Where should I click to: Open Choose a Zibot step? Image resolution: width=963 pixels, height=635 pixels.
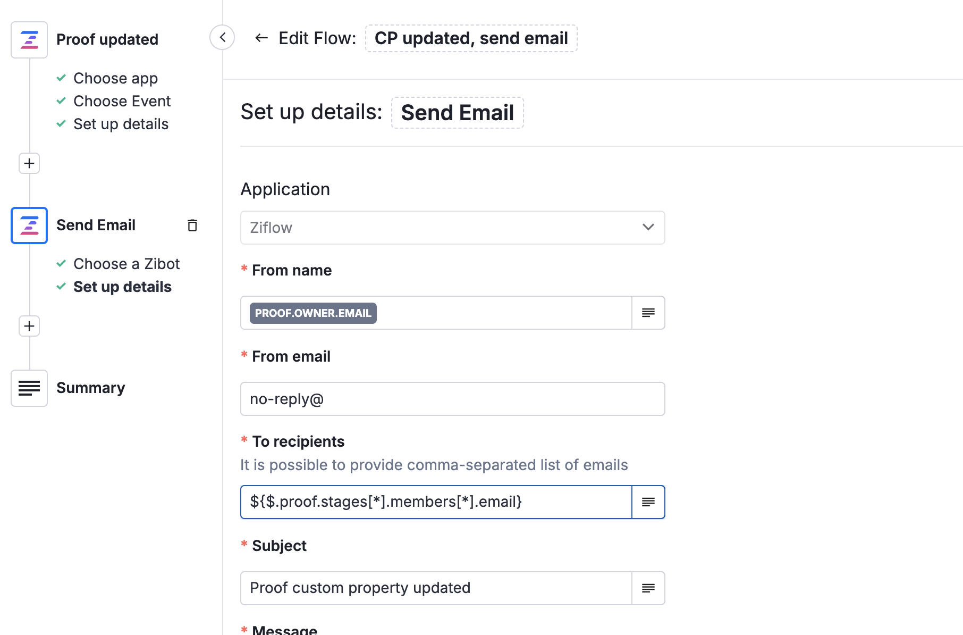click(x=126, y=264)
